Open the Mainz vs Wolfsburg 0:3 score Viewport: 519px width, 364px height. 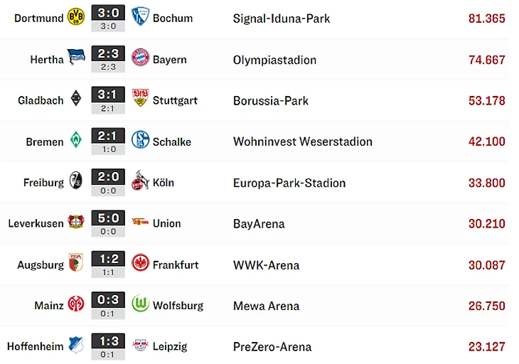pos(108,299)
